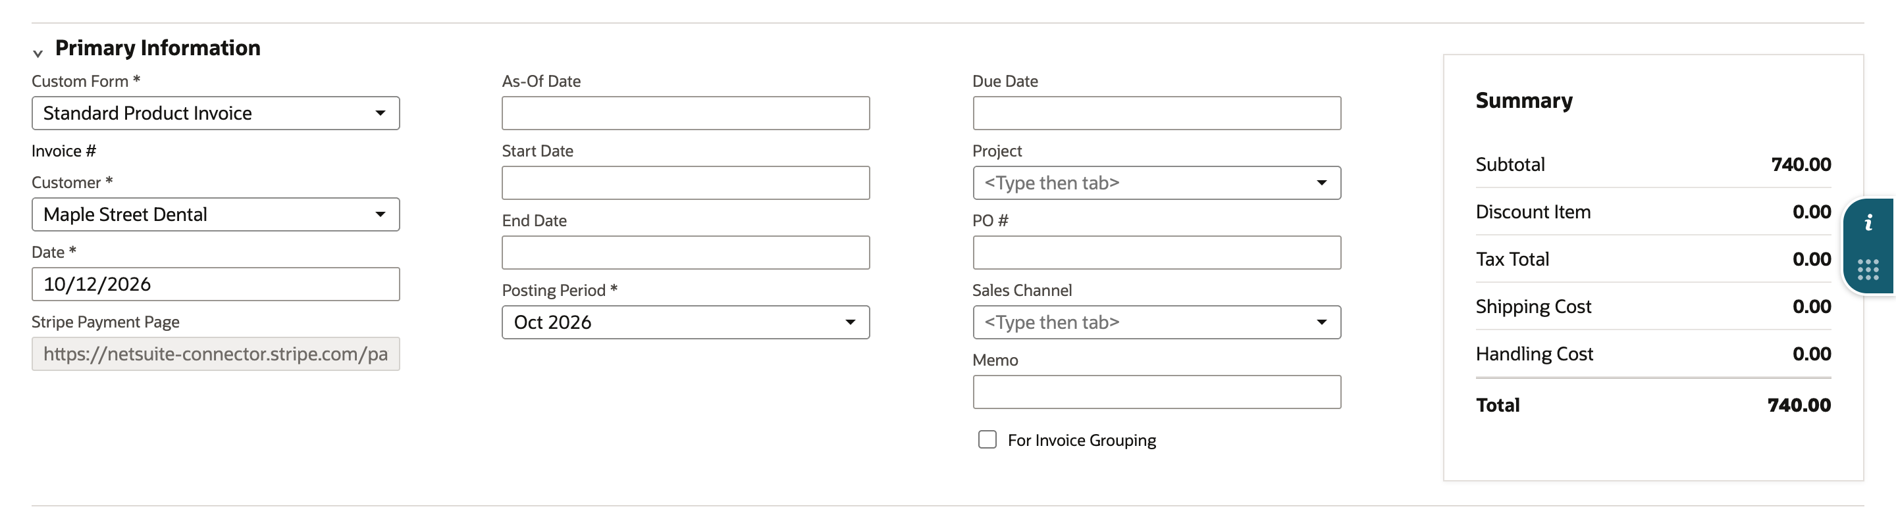
Task: Click the Discount Item value 0.00
Action: tap(1811, 212)
